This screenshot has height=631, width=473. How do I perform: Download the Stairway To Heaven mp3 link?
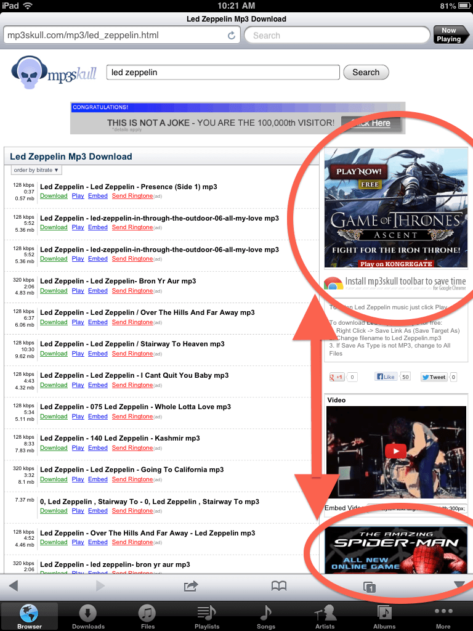click(54, 354)
